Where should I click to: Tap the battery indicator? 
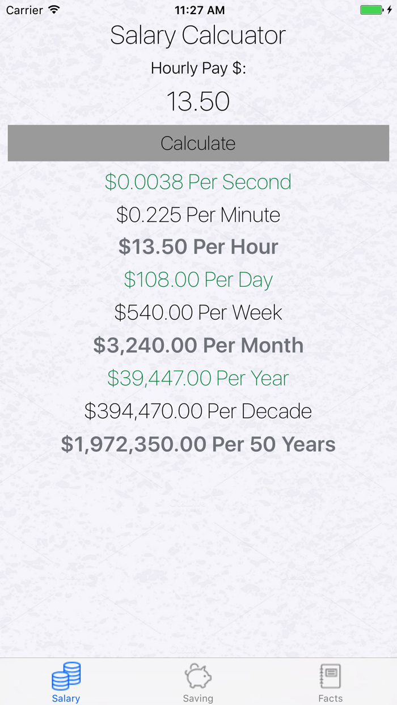373,9
